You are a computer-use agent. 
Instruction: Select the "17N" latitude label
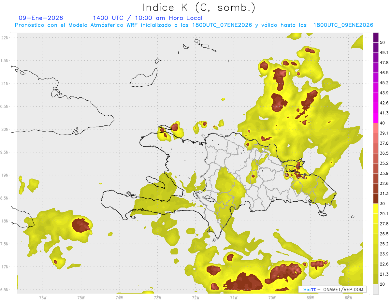coord(6,267)
